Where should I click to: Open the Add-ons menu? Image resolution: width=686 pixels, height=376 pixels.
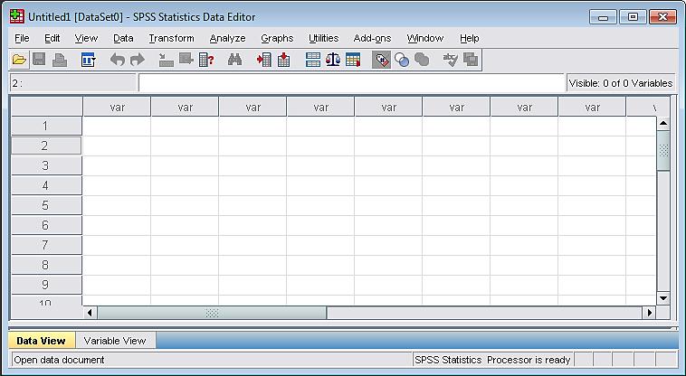pyautogui.click(x=372, y=39)
